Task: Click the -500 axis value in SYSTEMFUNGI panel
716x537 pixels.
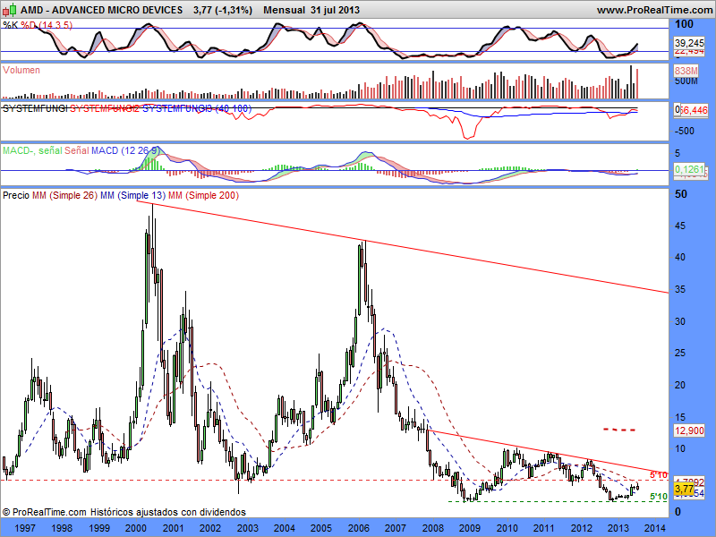Action: pyautogui.click(x=684, y=131)
